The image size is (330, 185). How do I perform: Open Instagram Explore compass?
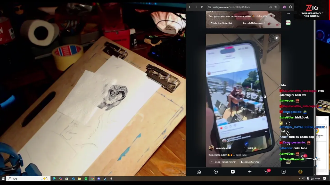(216, 172)
